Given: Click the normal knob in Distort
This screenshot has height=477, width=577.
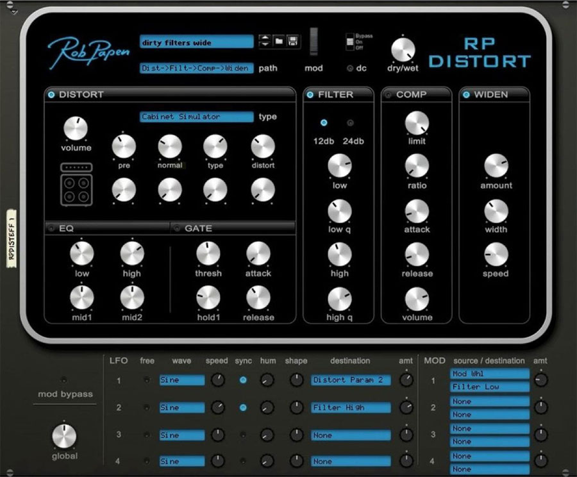Looking at the screenshot, I should coord(170,146).
